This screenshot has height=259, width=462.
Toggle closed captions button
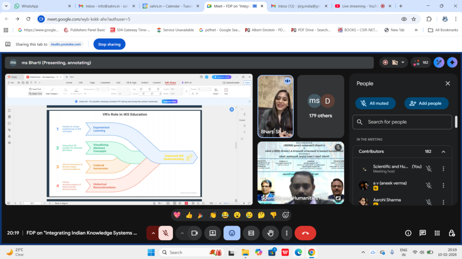tap(251, 233)
